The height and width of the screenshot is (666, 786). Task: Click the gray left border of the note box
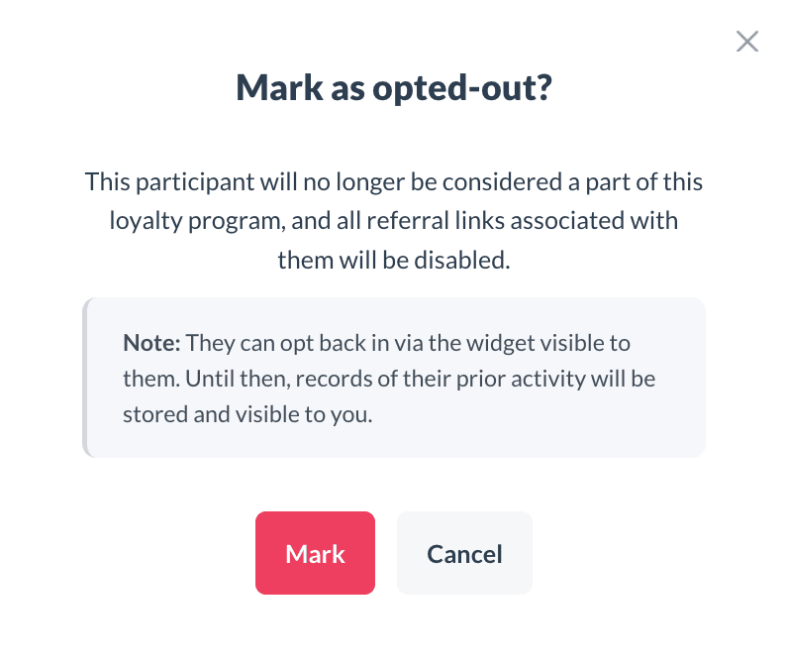[x=85, y=378]
